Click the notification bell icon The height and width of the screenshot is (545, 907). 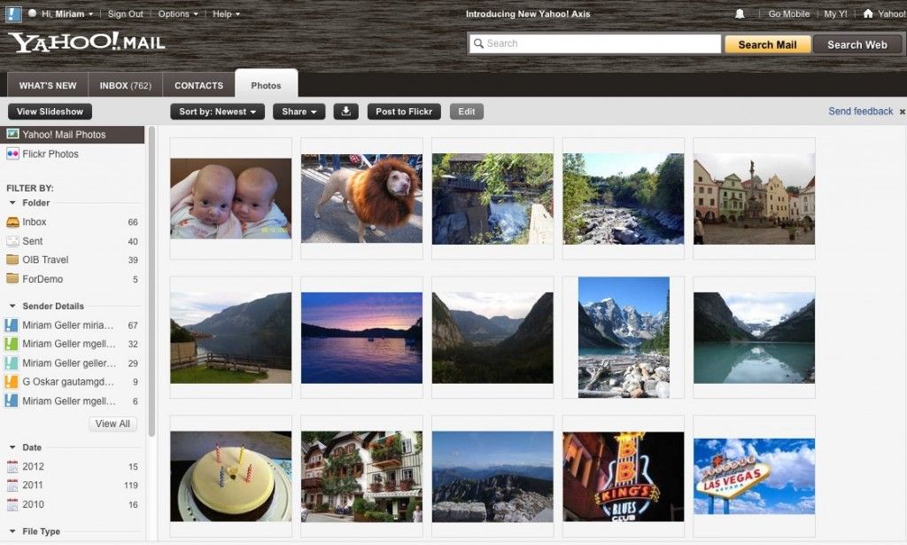(740, 14)
